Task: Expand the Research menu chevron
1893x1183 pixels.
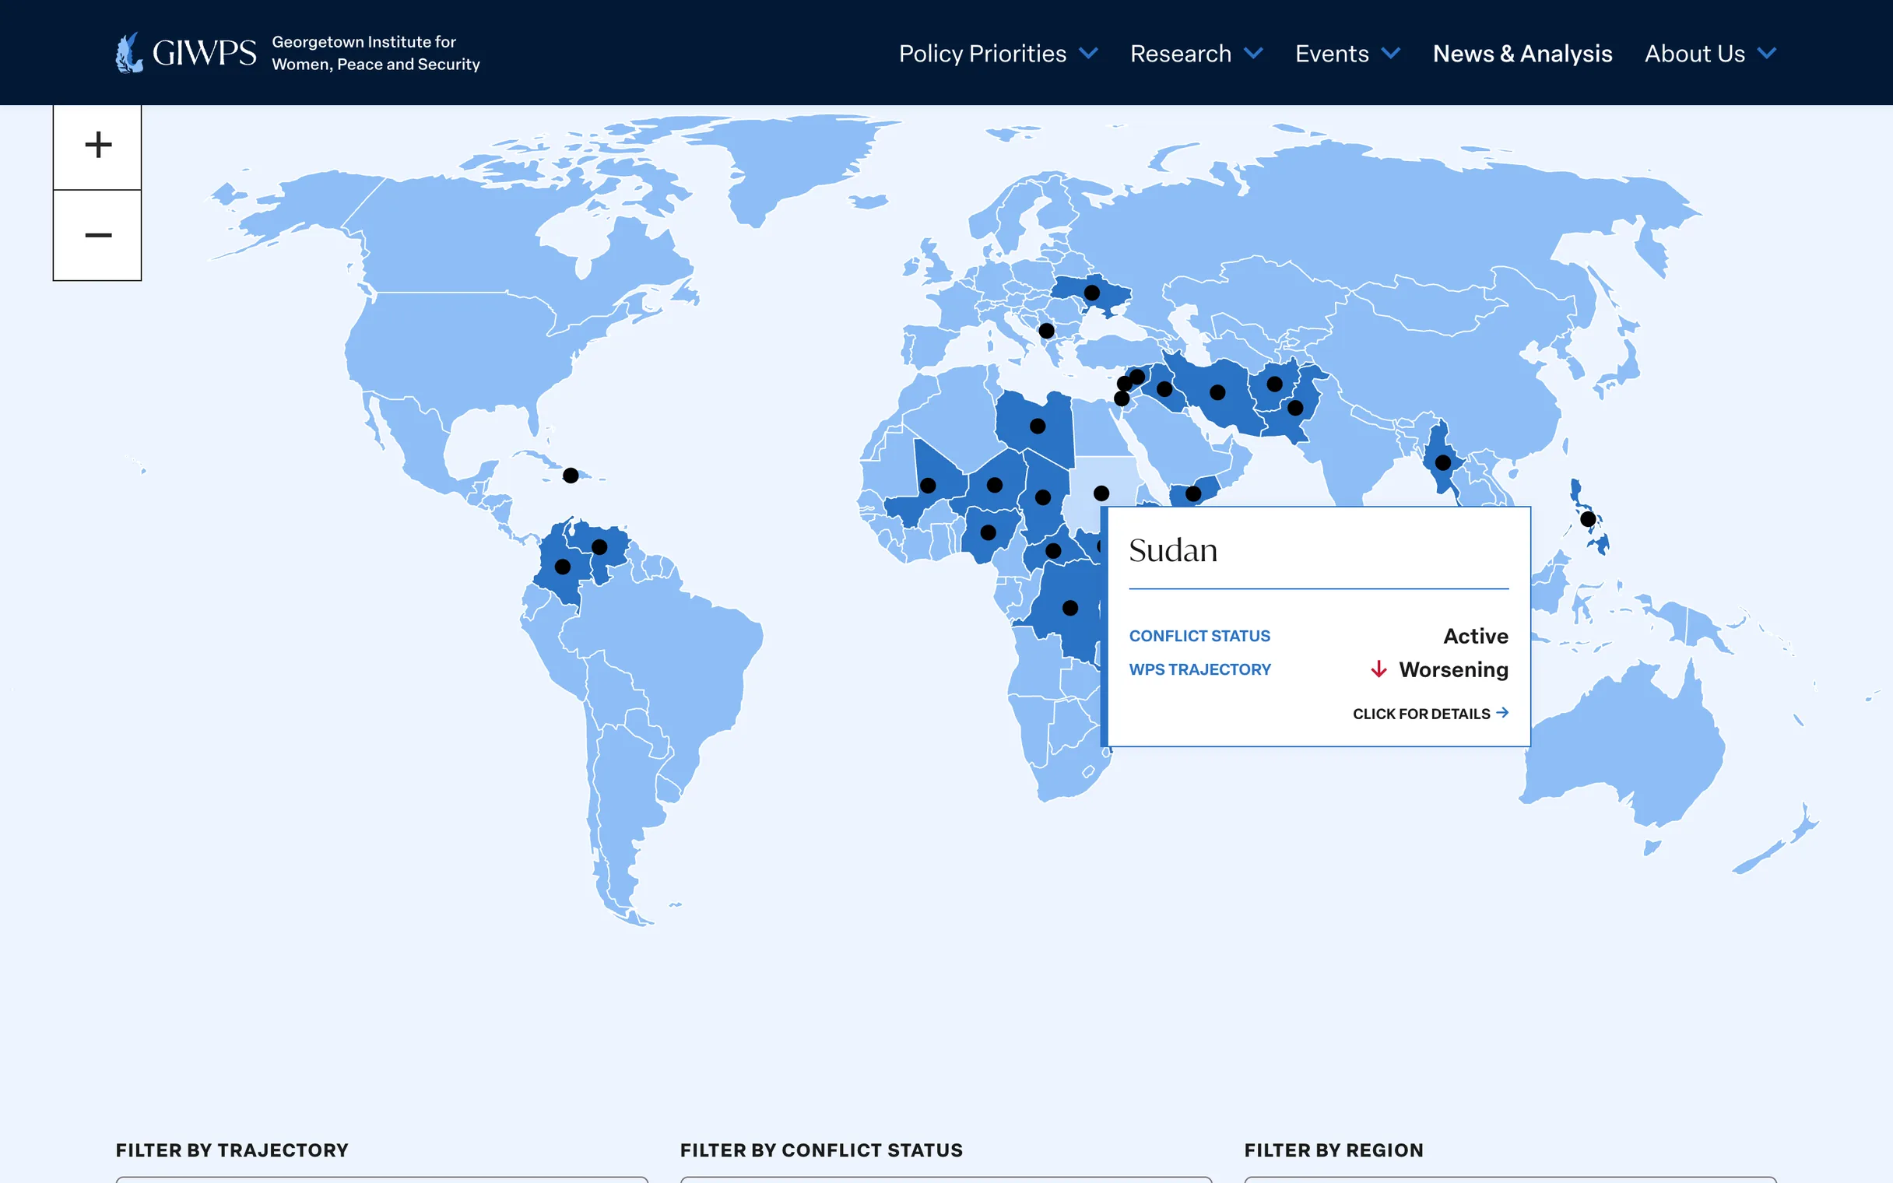Action: coord(1253,53)
